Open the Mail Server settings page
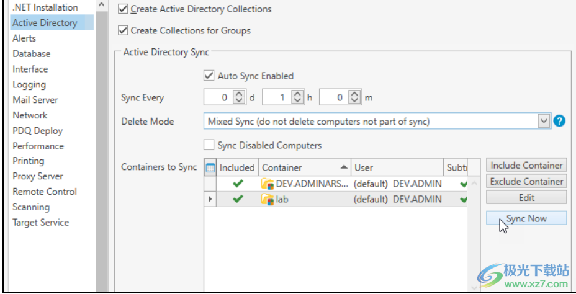Image resolution: width=576 pixels, height=294 pixels. pos(35,100)
